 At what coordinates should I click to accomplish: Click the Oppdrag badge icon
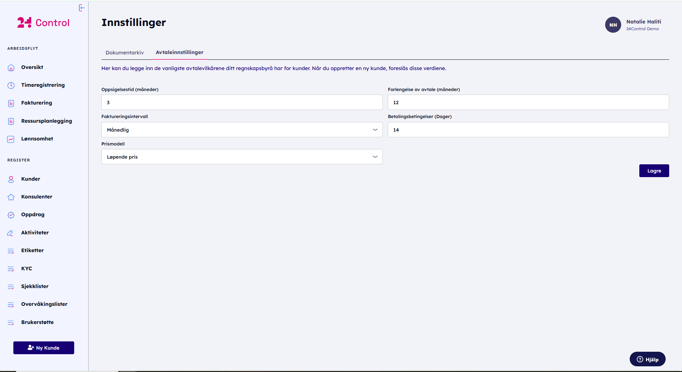coord(11,215)
